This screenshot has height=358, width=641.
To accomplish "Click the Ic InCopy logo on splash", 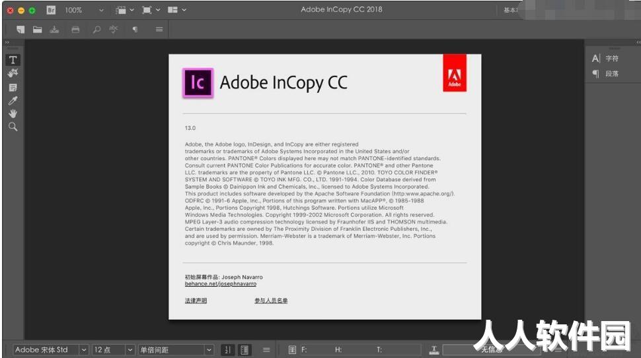I will [198, 83].
